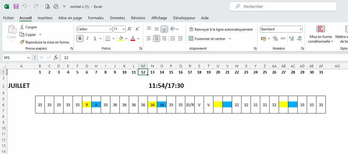Increase indent

pos(180,38)
